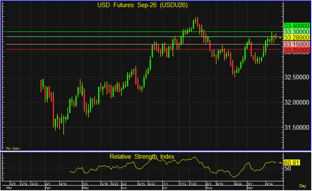Click the 6/22 date label
Viewport: 312px width, 191px height.
click(x=152, y=184)
